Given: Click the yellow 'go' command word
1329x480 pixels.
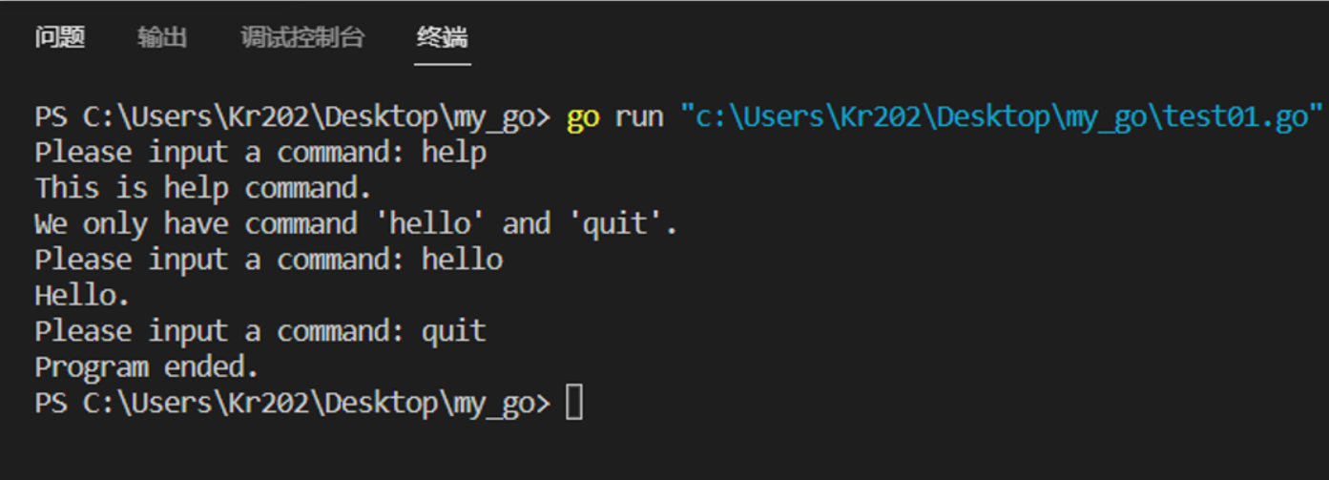Looking at the screenshot, I should [x=583, y=116].
